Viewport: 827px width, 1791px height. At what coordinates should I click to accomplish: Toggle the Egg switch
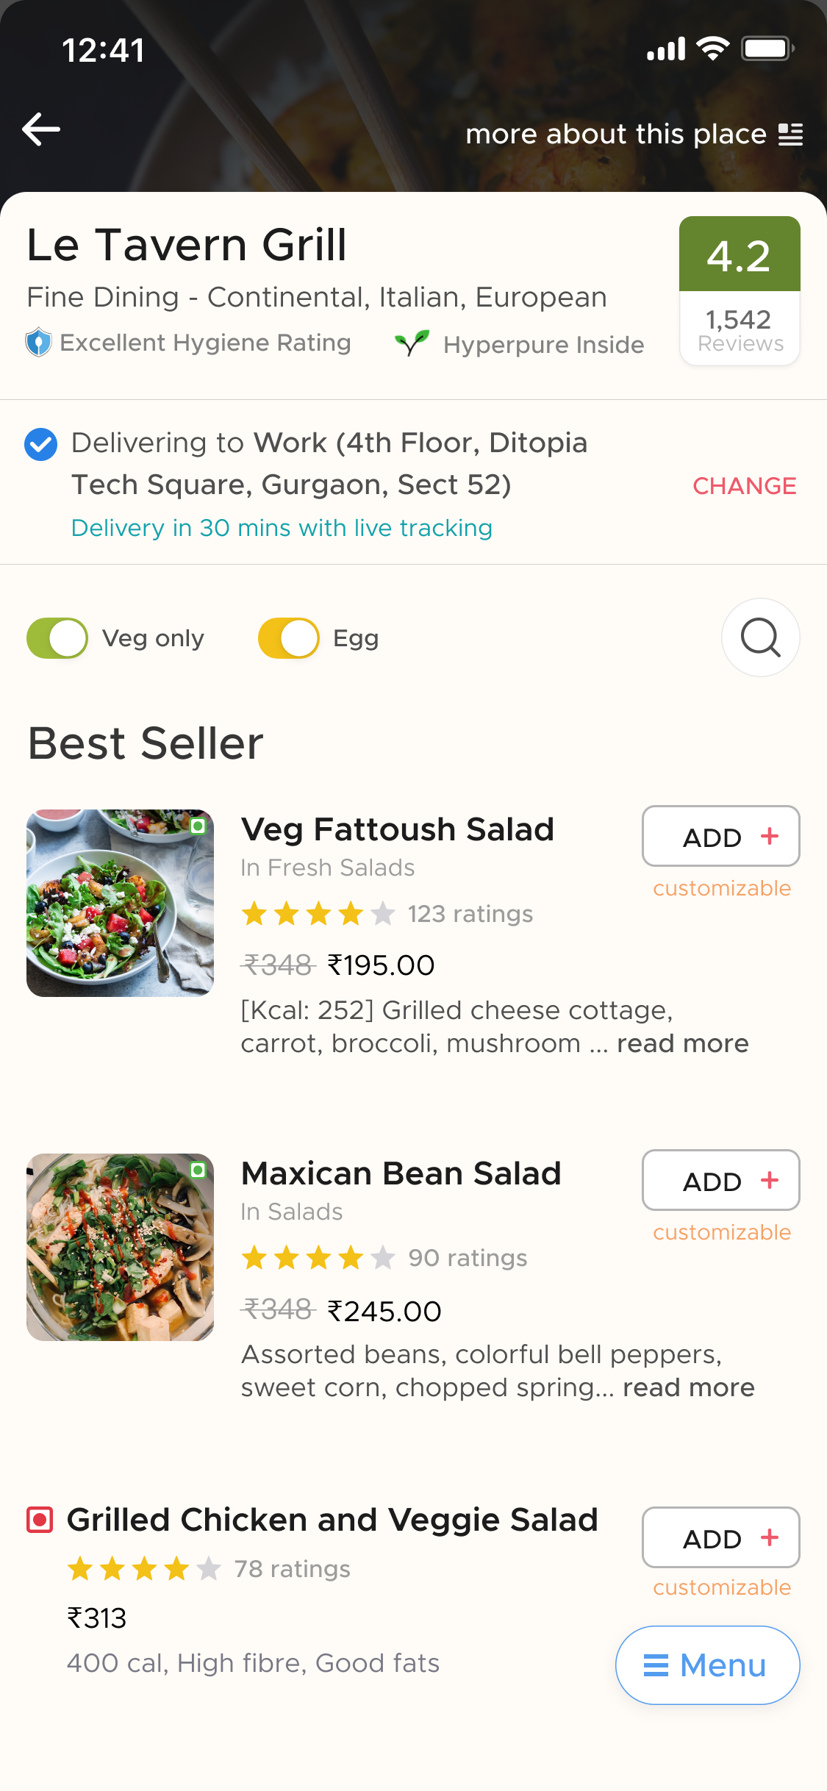point(289,637)
